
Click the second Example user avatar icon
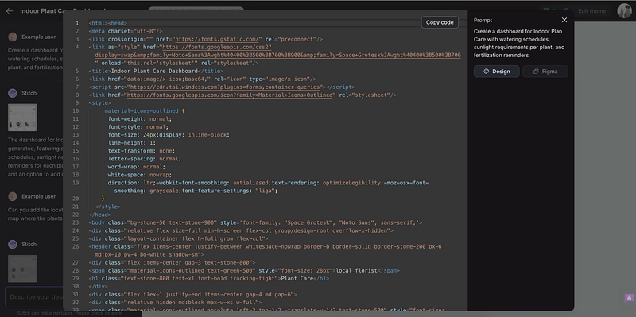click(13, 196)
